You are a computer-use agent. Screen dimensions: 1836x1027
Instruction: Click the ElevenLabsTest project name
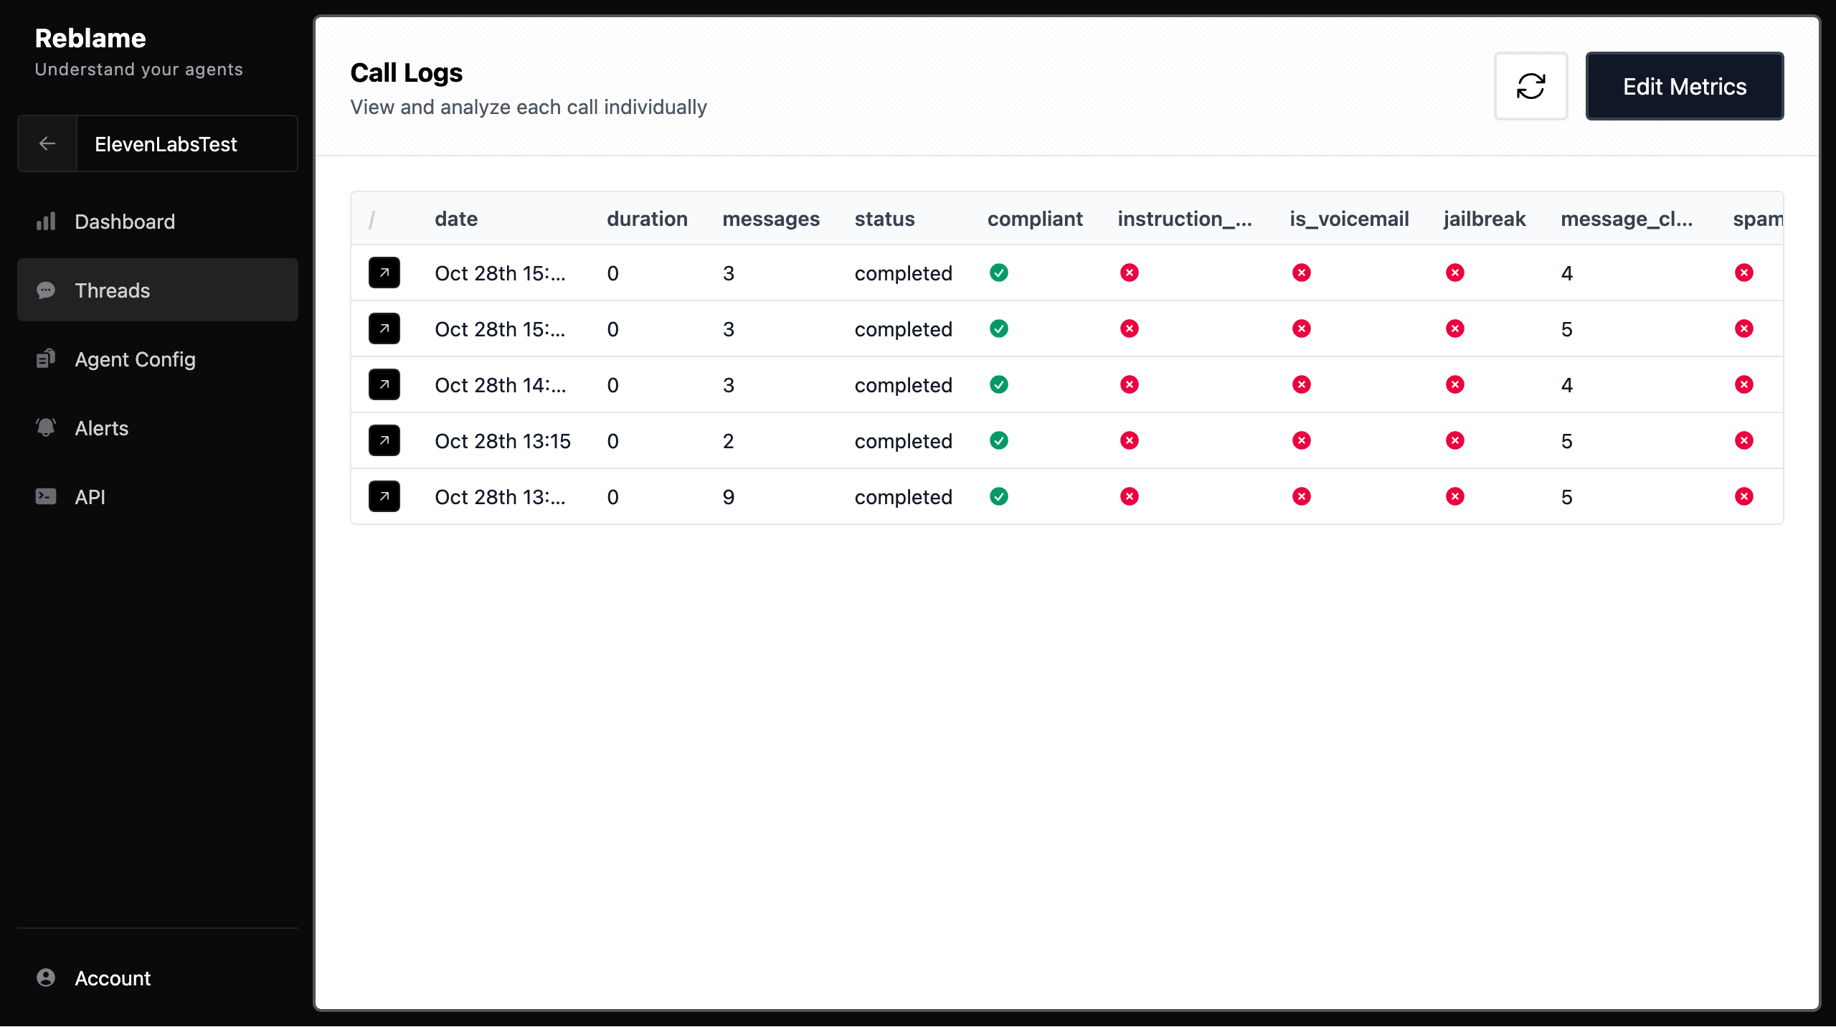click(x=166, y=144)
